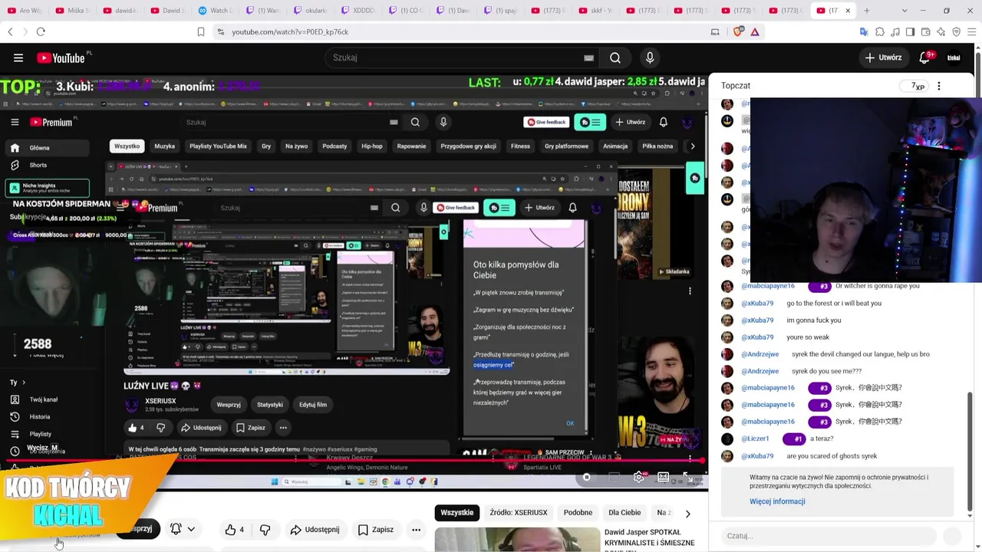Like the video with thumbs up
982x552 pixels.
click(x=235, y=530)
